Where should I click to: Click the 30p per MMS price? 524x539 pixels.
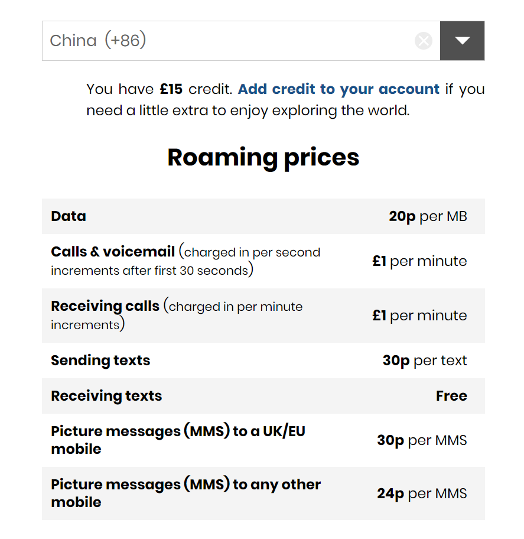(422, 440)
